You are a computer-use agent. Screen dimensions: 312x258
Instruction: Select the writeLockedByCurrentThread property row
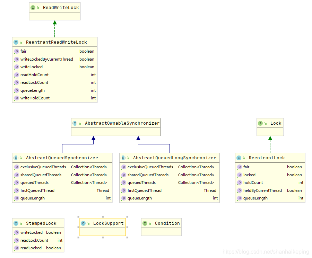coord(47,59)
